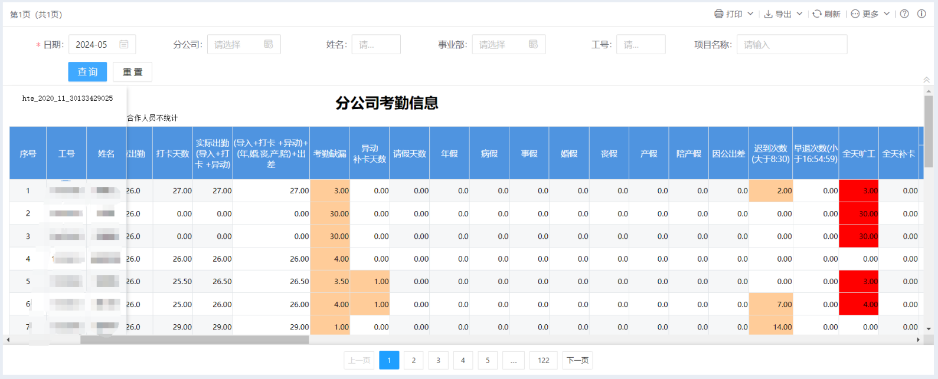The height and width of the screenshot is (379, 938).
Task: Click the 项目名称 input field
Action: [x=791, y=45]
